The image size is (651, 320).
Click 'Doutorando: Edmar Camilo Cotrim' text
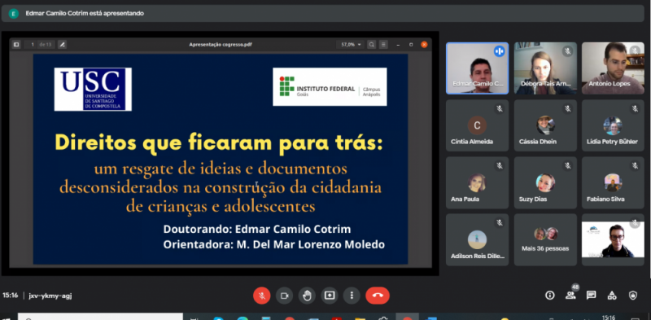click(x=257, y=229)
